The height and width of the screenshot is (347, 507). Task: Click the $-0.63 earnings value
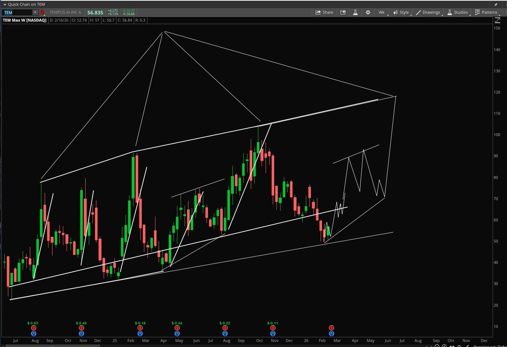point(33,323)
